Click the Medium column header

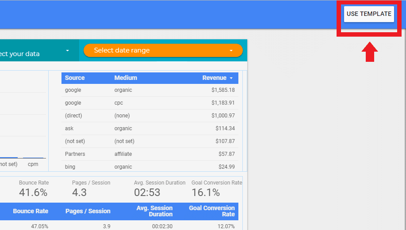coord(126,78)
